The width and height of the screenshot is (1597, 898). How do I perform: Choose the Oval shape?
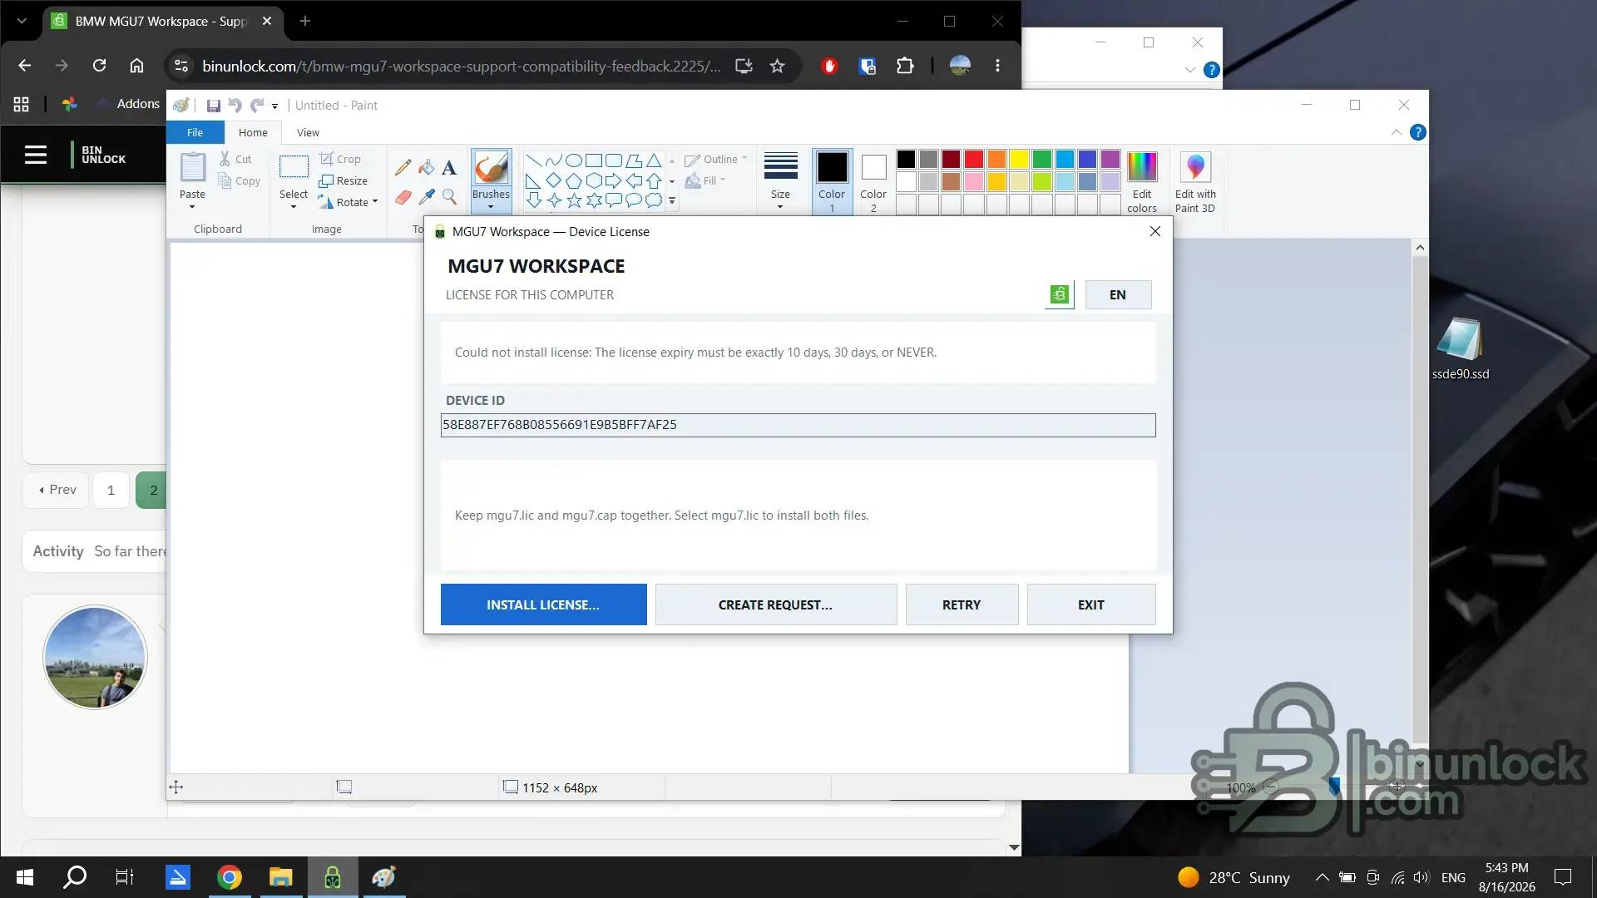point(574,160)
